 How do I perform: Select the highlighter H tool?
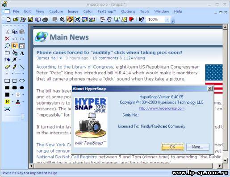click(x=7, y=102)
